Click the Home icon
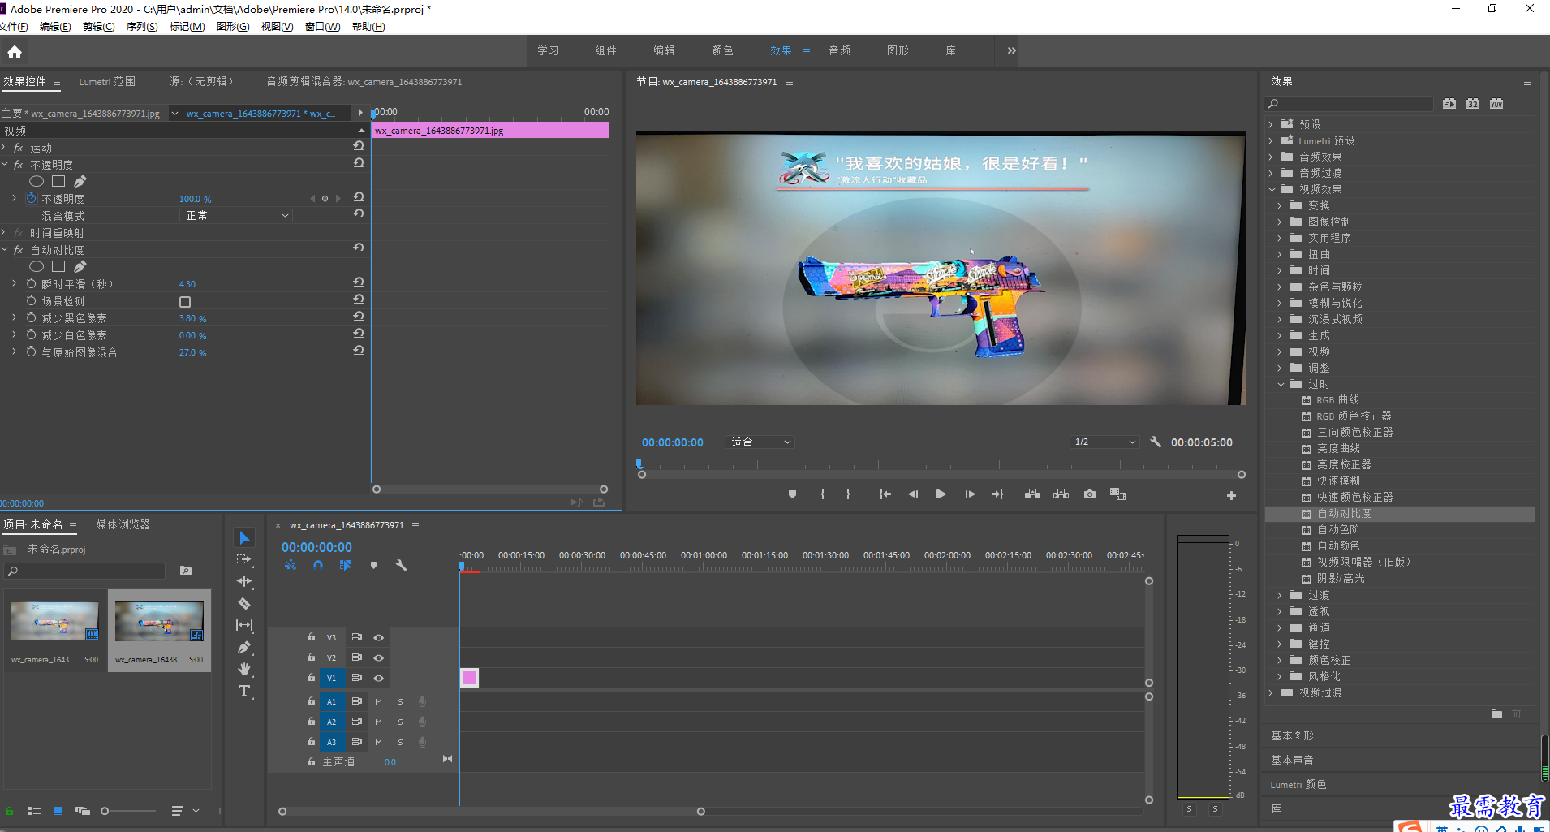This screenshot has width=1550, height=832. click(15, 52)
